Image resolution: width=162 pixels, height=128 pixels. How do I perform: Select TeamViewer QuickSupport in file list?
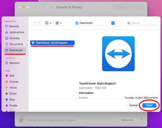tap(53, 43)
